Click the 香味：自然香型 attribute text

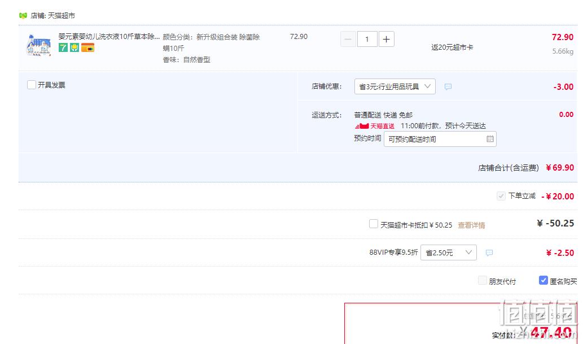click(187, 59)
